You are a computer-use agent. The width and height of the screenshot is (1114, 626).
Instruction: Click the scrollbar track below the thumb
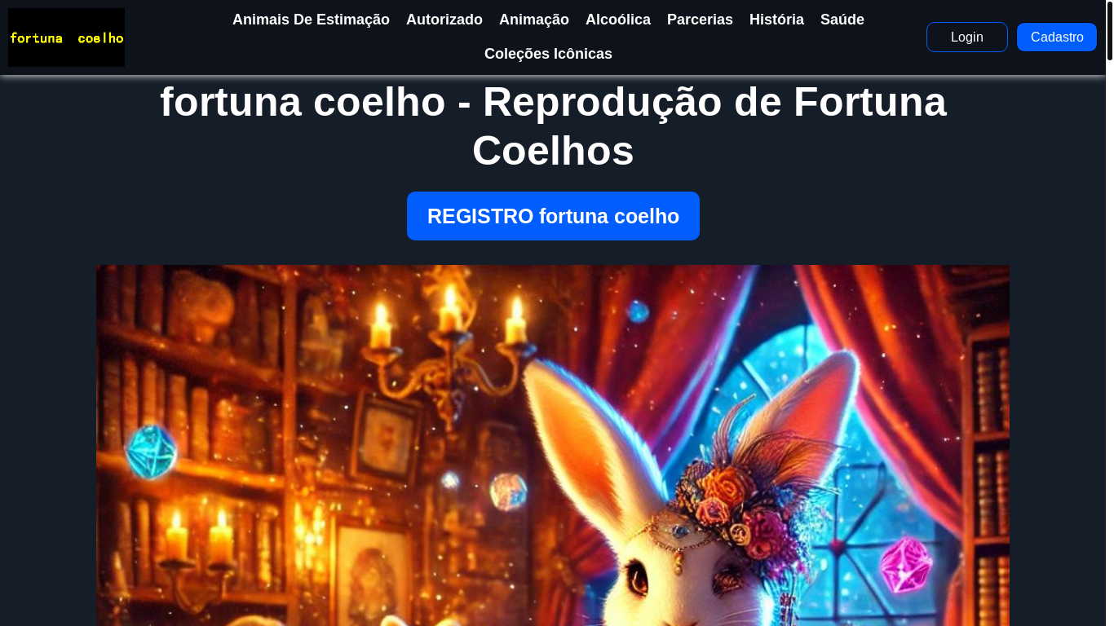[x=1109, y=342]
